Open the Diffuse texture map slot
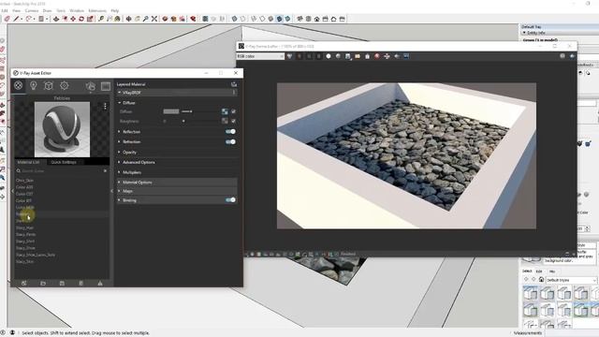 [225, 111]
